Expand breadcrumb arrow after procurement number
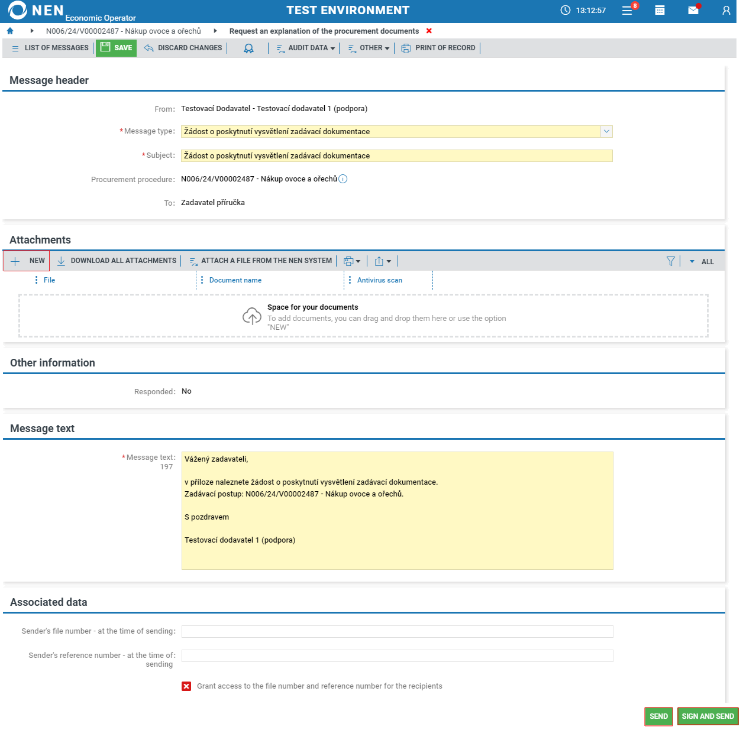Image resolution: width=743 pixels, height=730 pixels. pyautogui.click(x=215, y=31)
